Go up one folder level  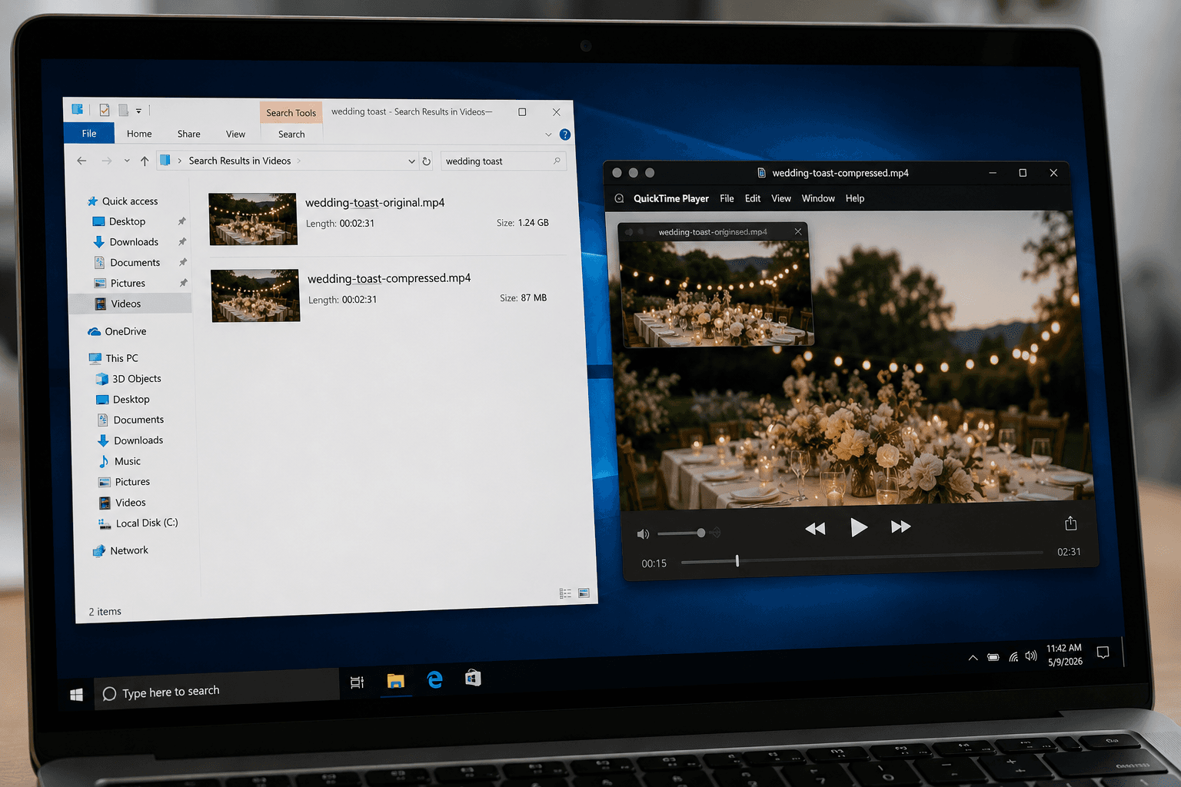(145, 161)
